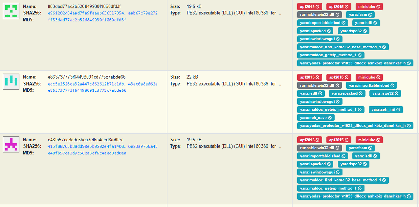The height and width of the screenshot is (207, 419).
Task: Select yara:iswindowsgui tag label in e8637377 row
Action: point(317,102)
